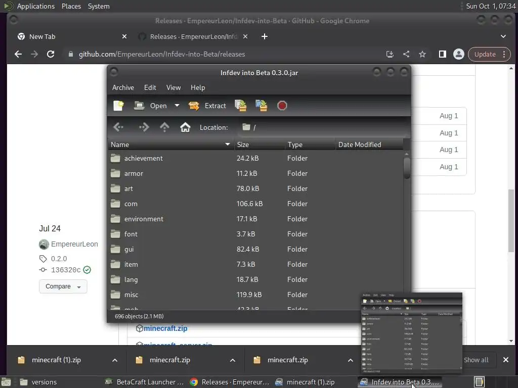Select the font folder

click(x=255, y=234)
